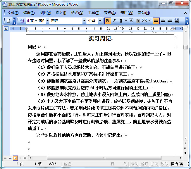The height and width of the screenshot is (169, 191).
Task: Open the font name dropdown for 宋体
Action: tap(84, 21)
